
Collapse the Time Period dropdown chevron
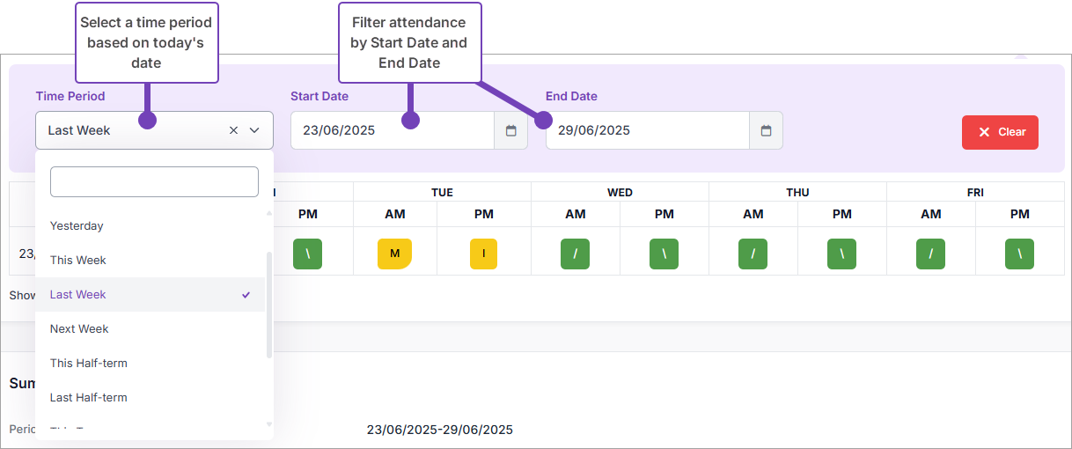coord(254,130)
